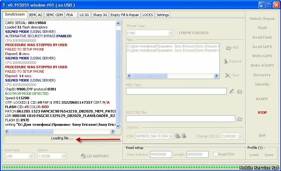
Task: Click the Load profile button
Action: pos(254,155)
